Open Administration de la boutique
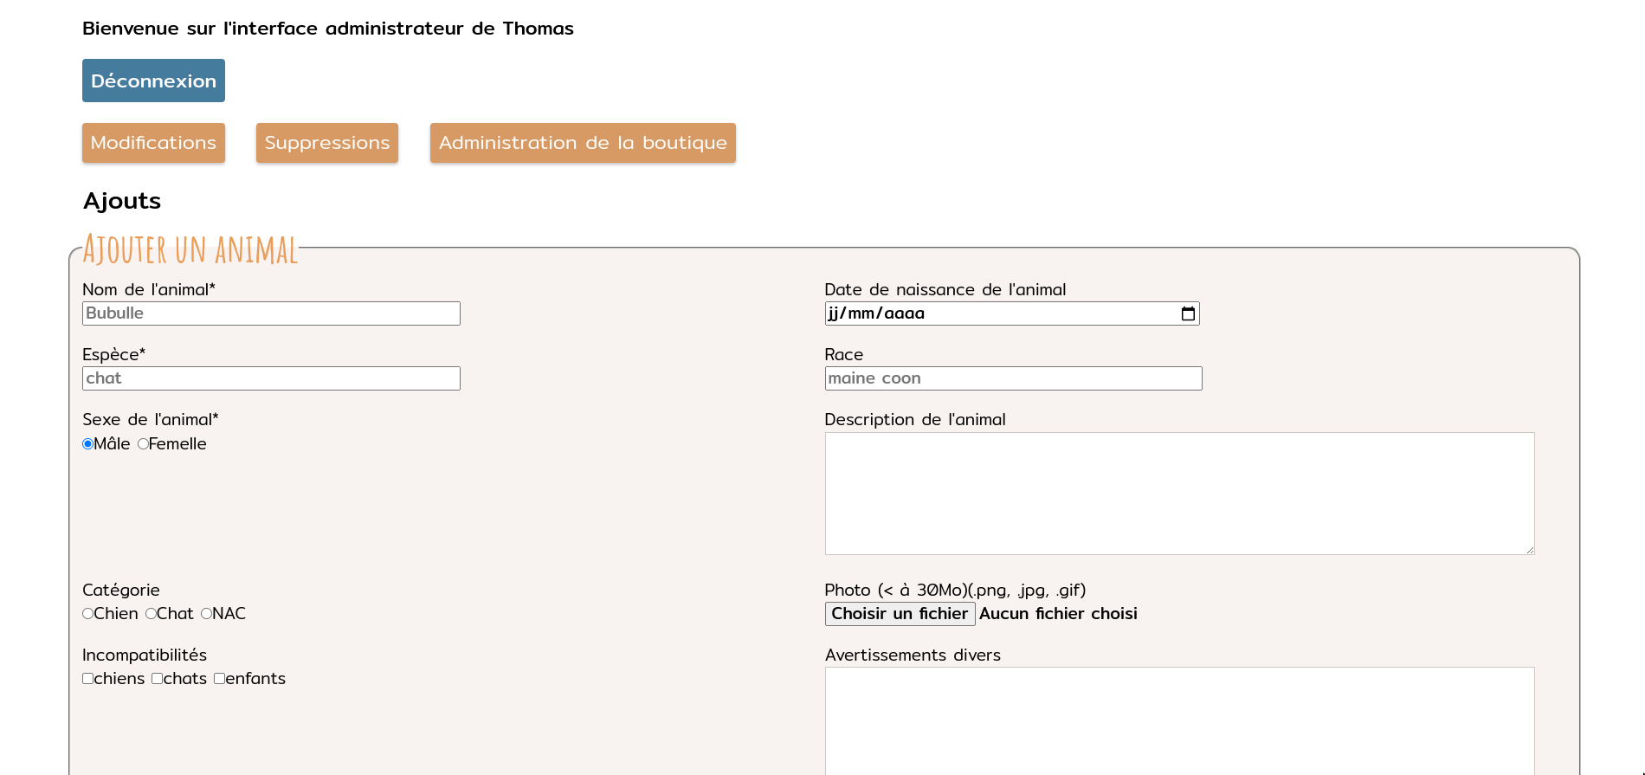1645x775 pixels. pyautogui.click(x=583, y=143)
